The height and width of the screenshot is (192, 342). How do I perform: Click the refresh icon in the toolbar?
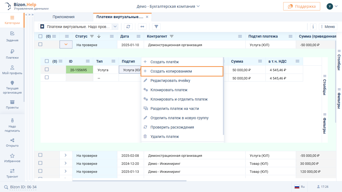click(128, 27)
